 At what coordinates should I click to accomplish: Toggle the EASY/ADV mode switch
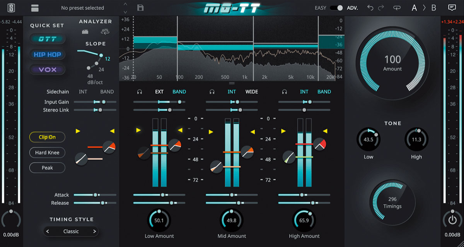click(x=336, y=8)
